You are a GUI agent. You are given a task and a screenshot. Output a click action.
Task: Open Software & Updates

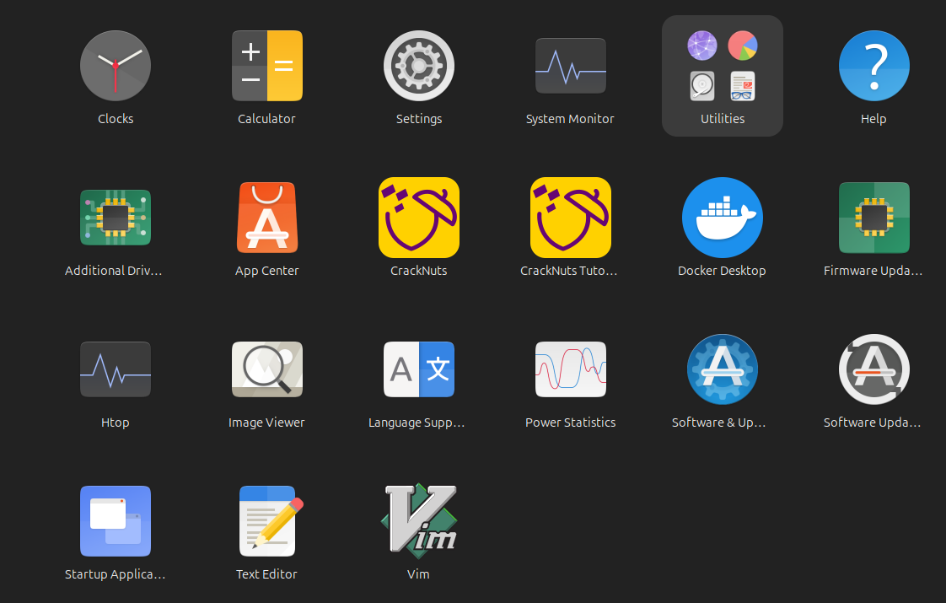723,369
